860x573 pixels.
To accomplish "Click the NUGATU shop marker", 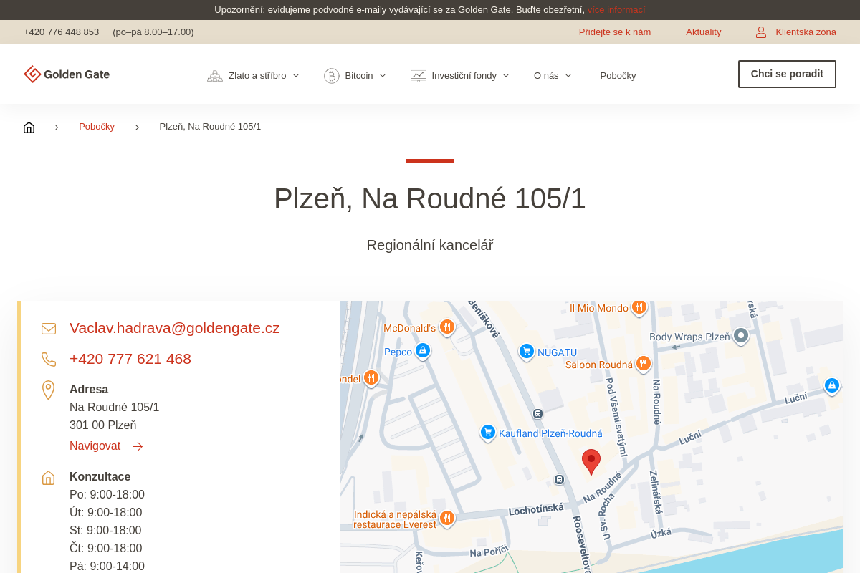I will click(x=527, y=351).
